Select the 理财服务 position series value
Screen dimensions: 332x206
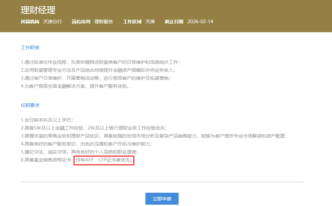point(104,22)
